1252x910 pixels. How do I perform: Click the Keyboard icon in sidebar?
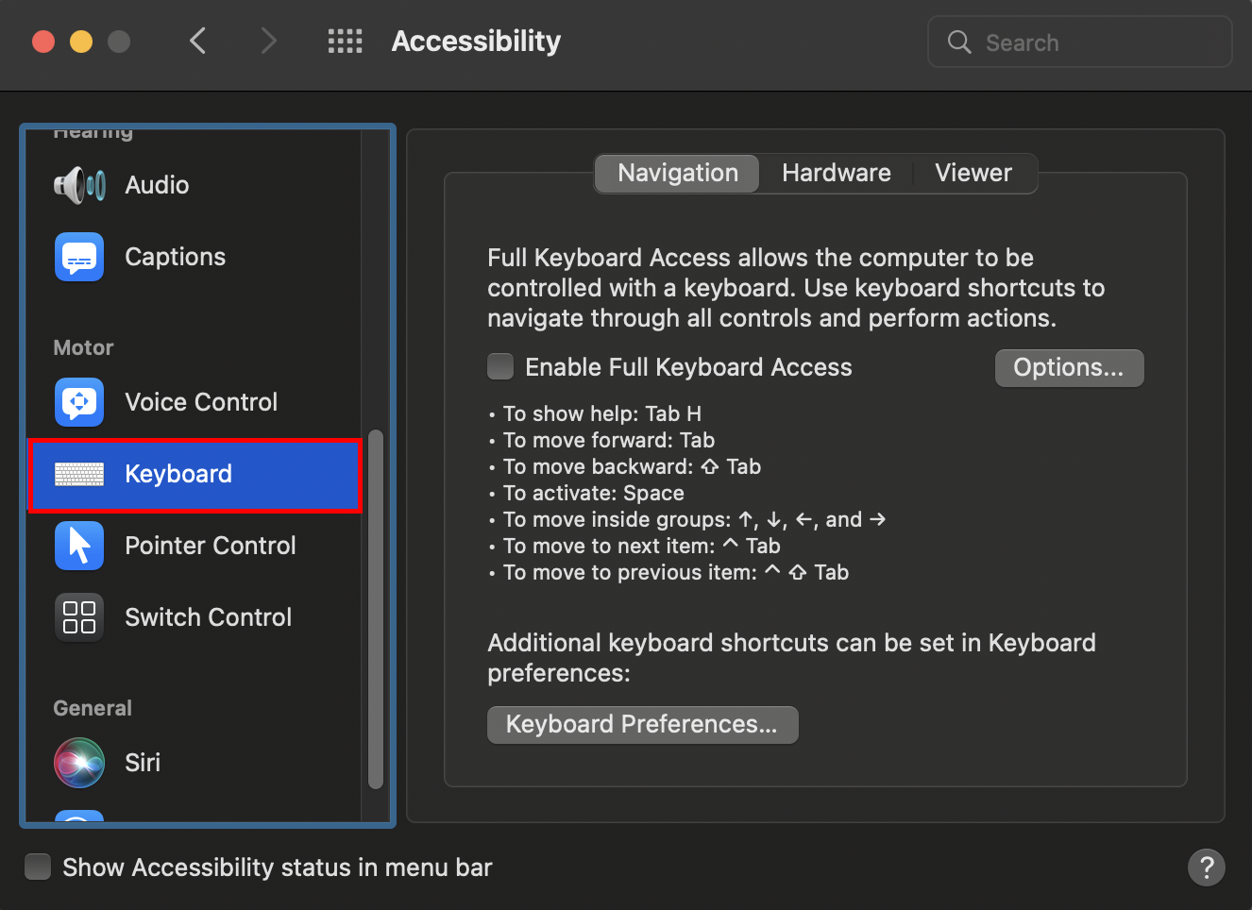(79, 474)
